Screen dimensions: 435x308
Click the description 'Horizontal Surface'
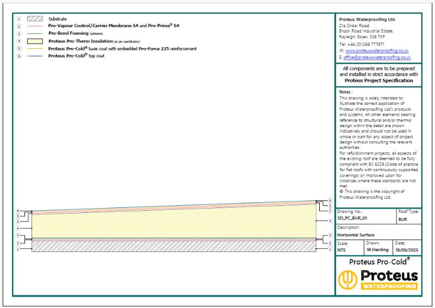(x=356, y=235)
